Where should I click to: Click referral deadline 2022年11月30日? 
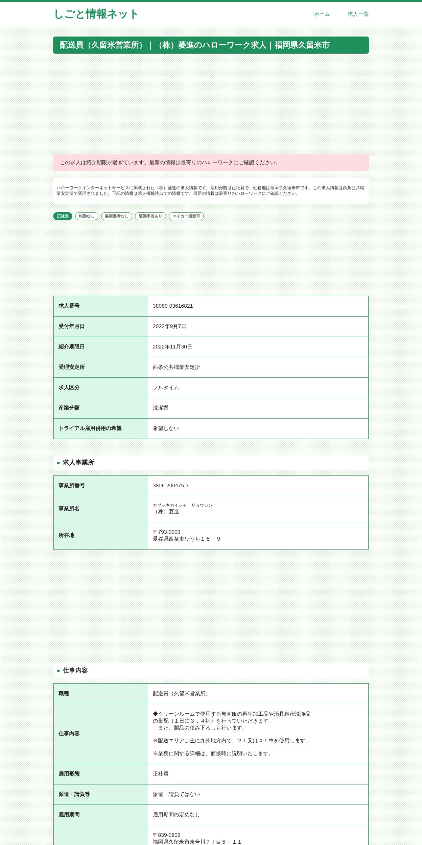[173, 347]
